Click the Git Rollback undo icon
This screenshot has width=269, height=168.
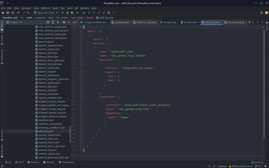coord(114,13)
